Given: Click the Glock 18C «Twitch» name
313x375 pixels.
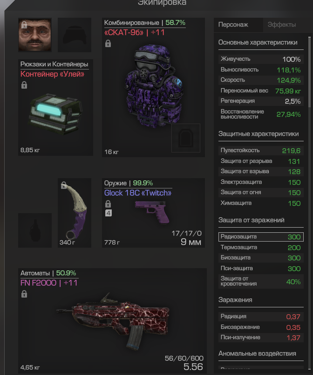Looking at the screenshot, I should (138, 193).
